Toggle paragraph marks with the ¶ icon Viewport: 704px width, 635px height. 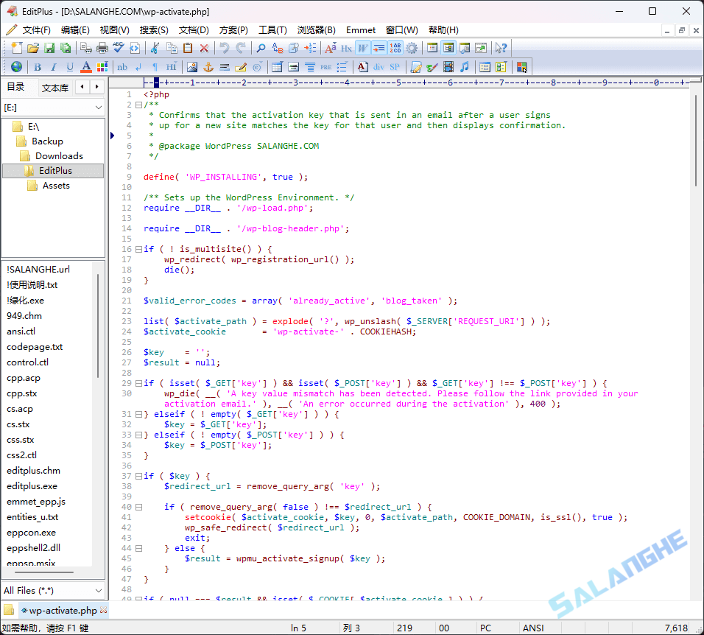click(154, 67)
